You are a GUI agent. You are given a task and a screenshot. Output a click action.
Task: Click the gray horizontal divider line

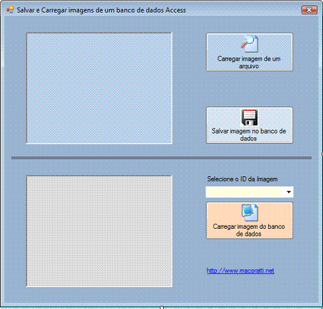pos(161,158)
